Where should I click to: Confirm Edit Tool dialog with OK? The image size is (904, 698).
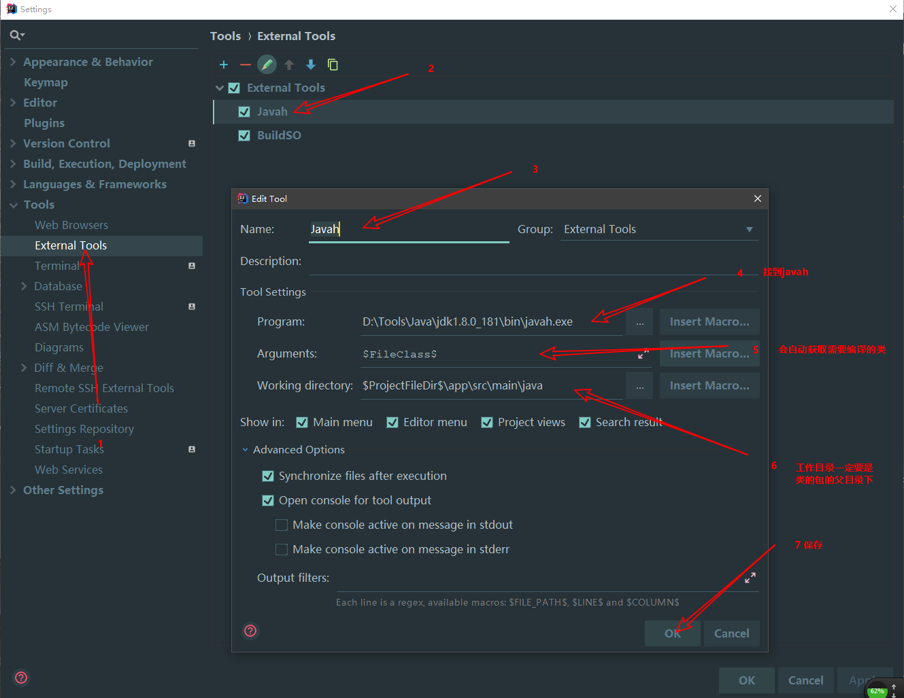tap(673, 633)
